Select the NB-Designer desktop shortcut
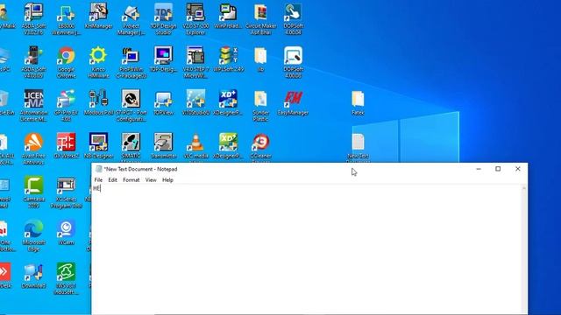 coord(98,146)
